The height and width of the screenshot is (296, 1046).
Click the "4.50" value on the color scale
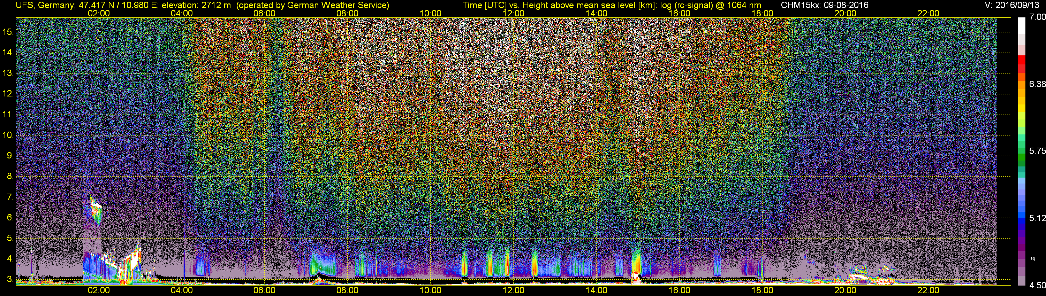[1037, 286]
